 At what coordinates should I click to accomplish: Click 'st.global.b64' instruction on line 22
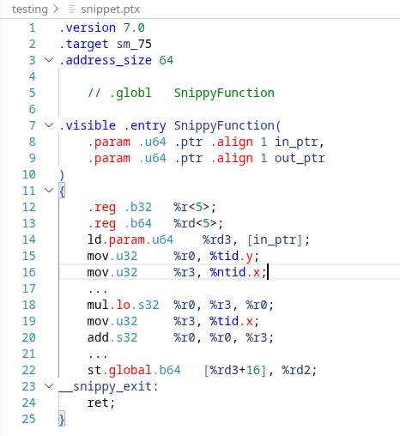[x=134, y=370]
